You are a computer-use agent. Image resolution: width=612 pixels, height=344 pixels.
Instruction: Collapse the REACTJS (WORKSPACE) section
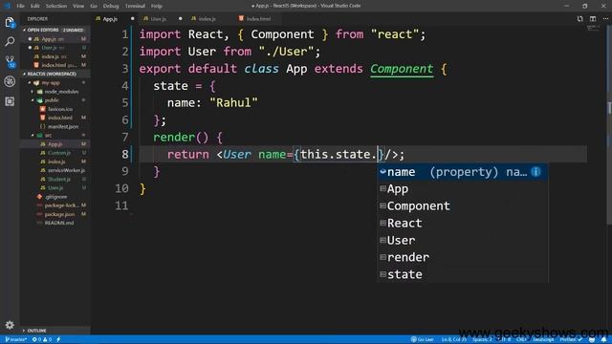coord(55,74)
